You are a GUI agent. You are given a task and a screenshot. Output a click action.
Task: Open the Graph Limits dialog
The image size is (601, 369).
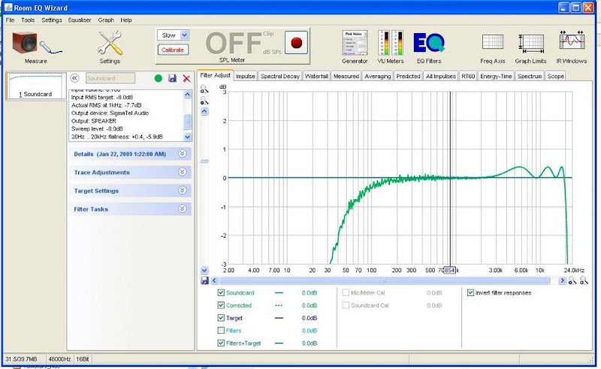tap(530, 44)
